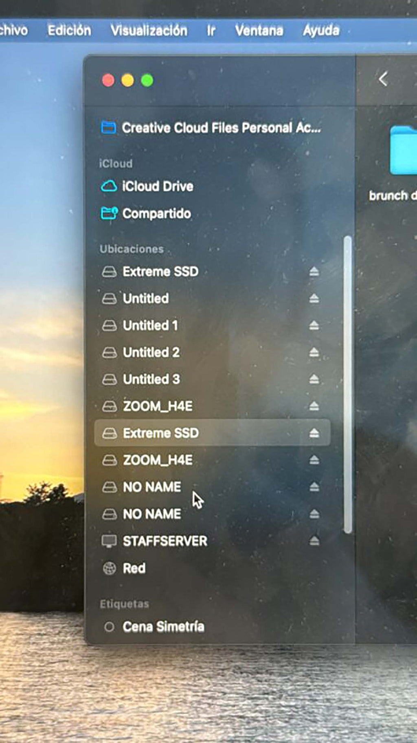
Task: Click the Compartido shared folder icon
Action: (x=109, y=213)
